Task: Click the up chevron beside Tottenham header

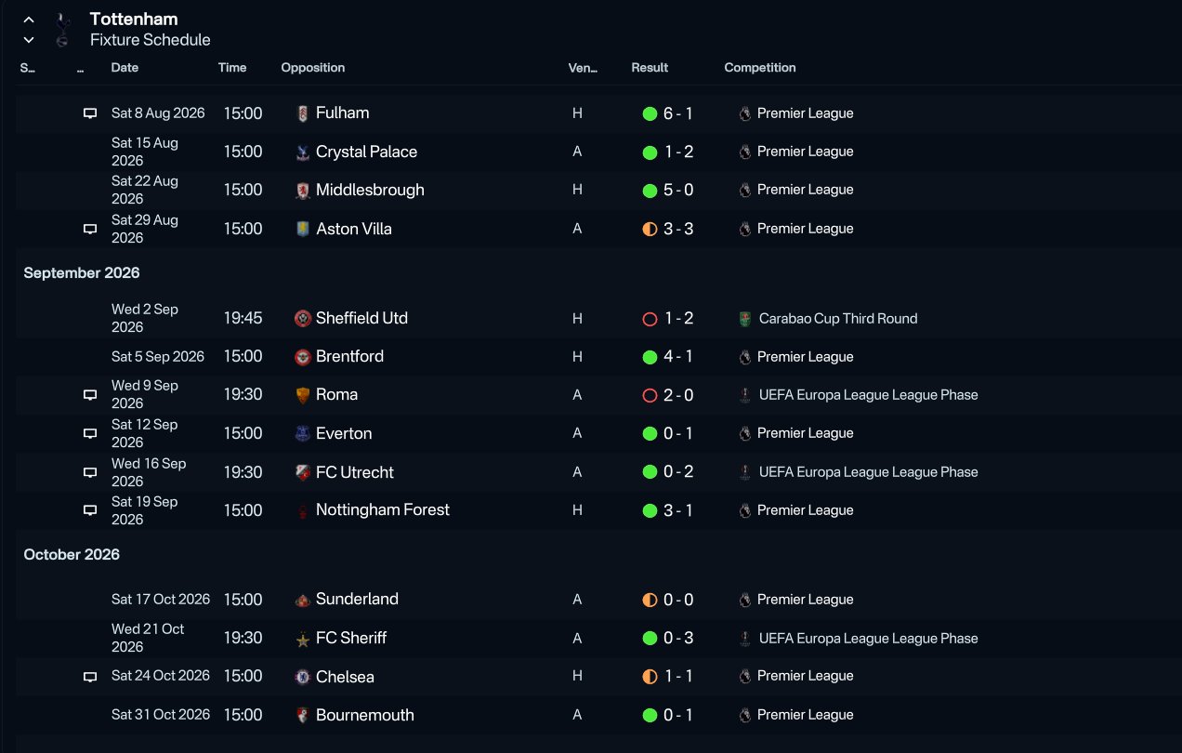Action: [29, 20]
